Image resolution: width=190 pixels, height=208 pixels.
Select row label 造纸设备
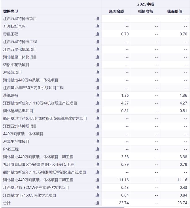(11, 96)
